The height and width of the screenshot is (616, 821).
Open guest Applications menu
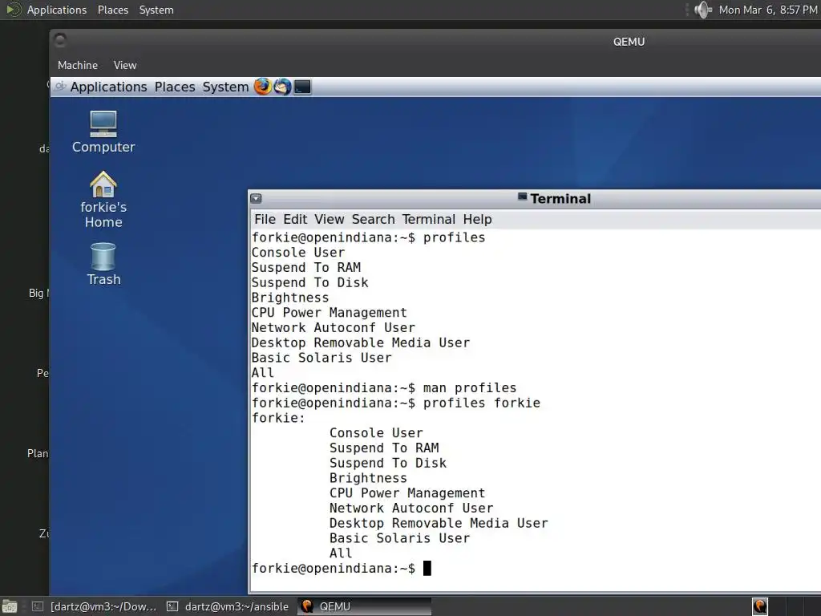coord(108,87)
